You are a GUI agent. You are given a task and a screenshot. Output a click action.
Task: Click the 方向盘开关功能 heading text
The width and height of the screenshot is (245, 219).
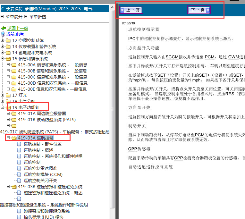coord(143,48)
